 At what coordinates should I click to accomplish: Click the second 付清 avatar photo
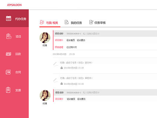pyautogui.click(x=45, y=95)
